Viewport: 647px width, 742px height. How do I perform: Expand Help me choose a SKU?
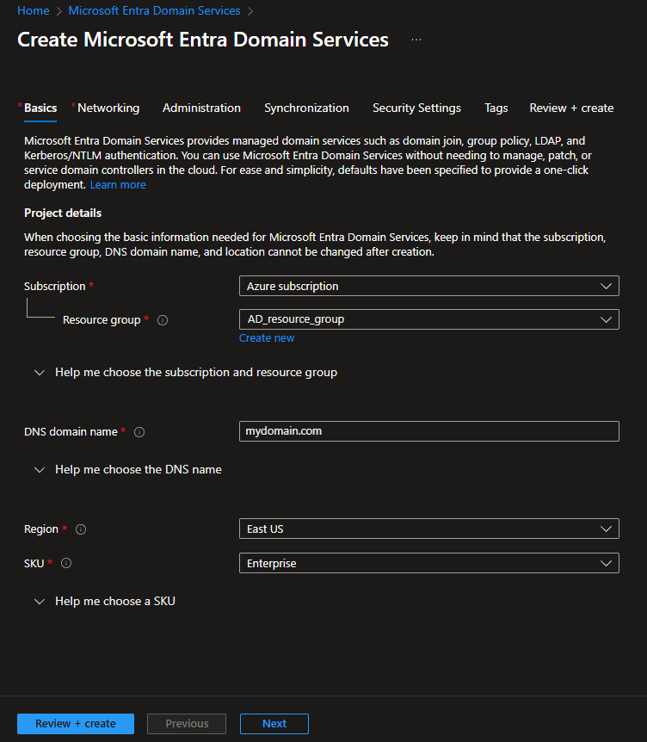tap(114, 602)
